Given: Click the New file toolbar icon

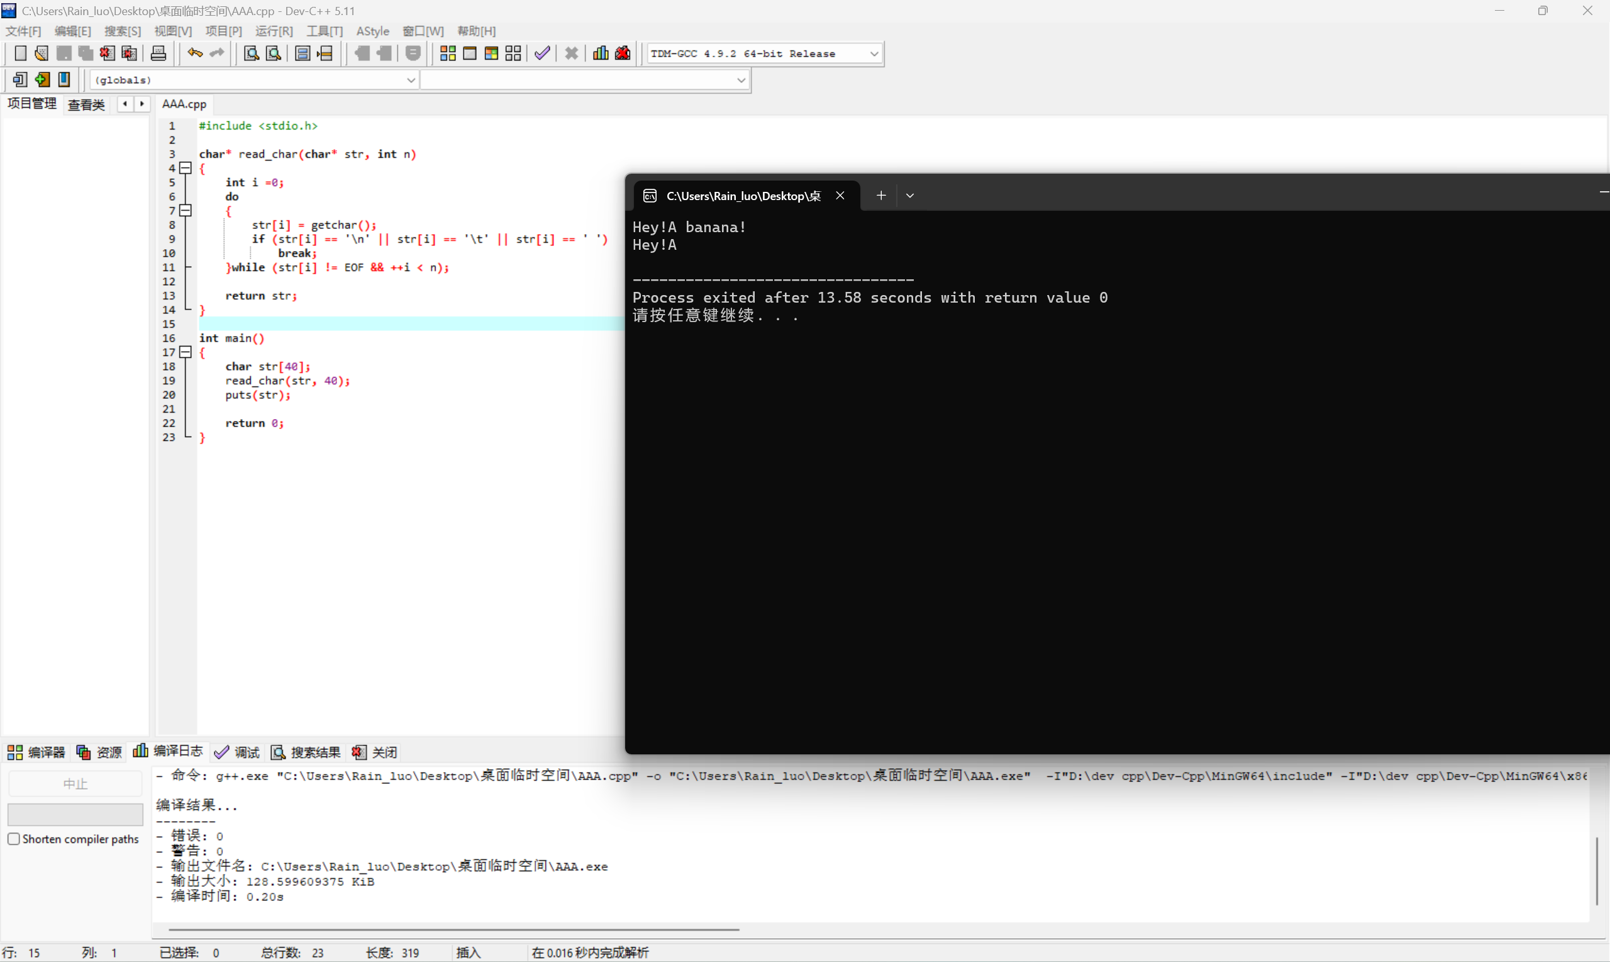Looking at the screenshot, I should pos(20,54).
